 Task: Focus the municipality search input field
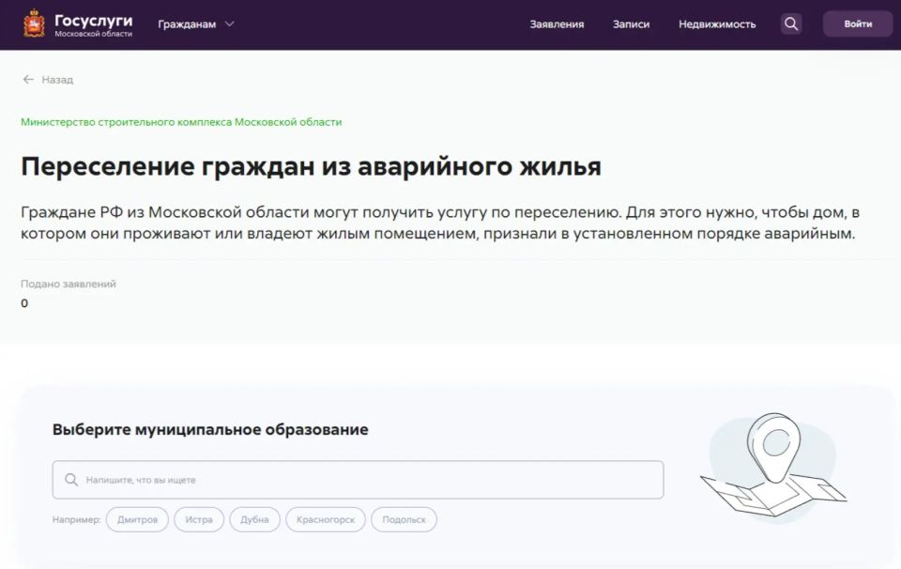coord(358,480)
